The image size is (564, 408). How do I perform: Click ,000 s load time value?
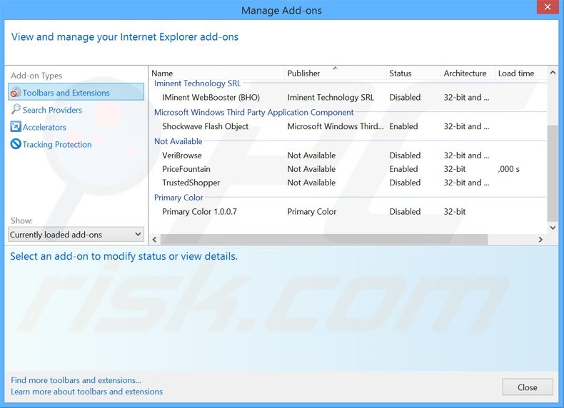[x=508, y=169]
